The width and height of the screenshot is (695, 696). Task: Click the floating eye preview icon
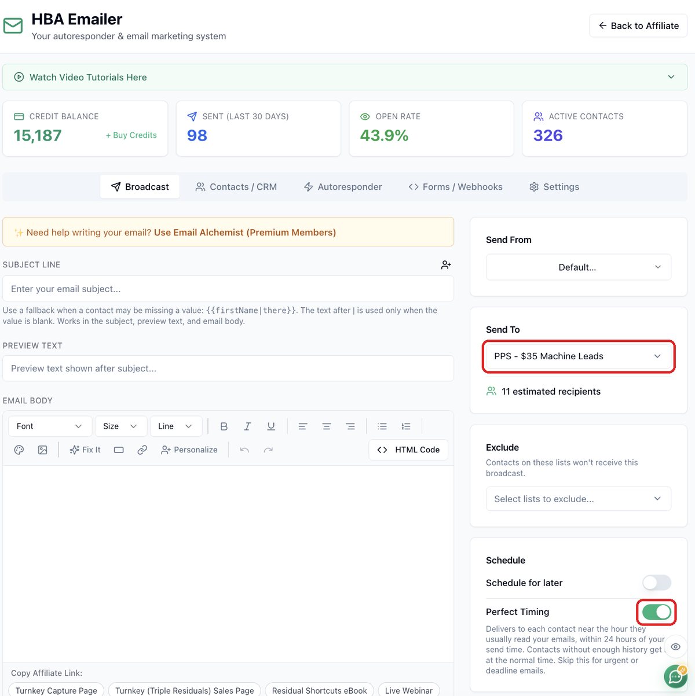675,647
